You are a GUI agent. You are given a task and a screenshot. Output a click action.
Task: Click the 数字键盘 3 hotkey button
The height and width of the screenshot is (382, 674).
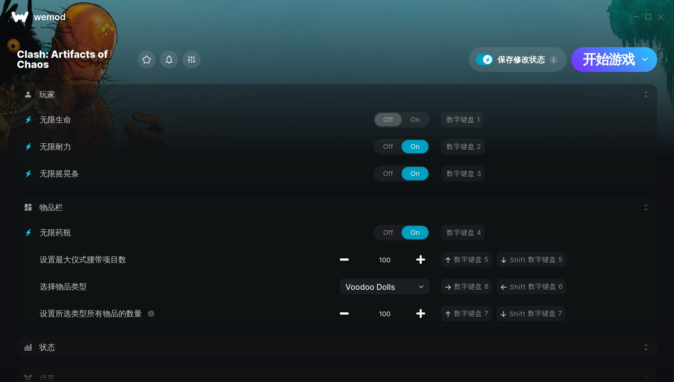(x=463, y=174)
